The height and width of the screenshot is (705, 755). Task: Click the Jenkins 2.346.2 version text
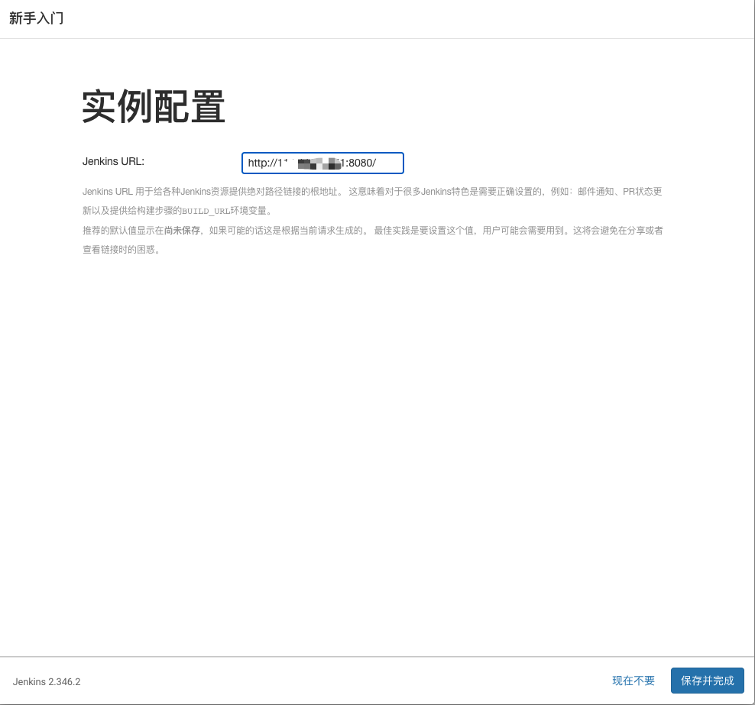47,681
